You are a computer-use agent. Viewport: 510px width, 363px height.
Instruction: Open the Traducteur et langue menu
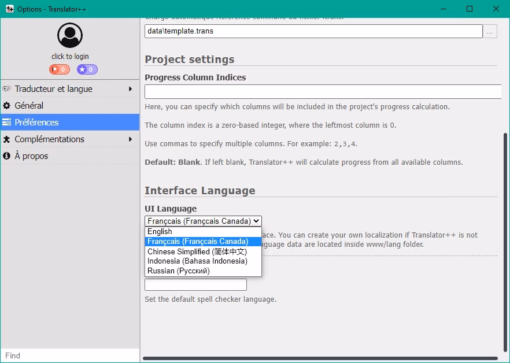[x=70, y=89]
